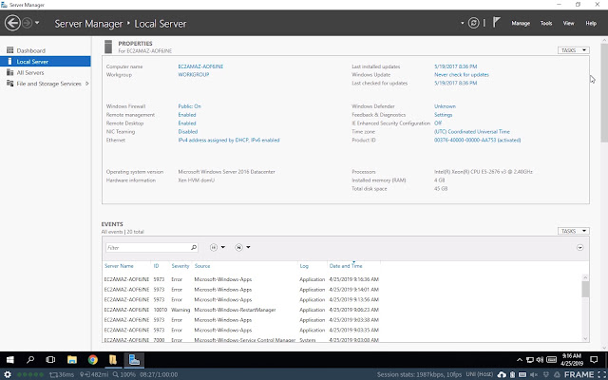The height and width of the screenshot is (380, 608).
Task: Sort events by Severity column
Action: click(180, 266)
